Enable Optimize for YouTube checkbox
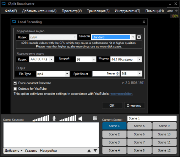The width and height of the screenshot is (180, 157). [x=15, y=89]
